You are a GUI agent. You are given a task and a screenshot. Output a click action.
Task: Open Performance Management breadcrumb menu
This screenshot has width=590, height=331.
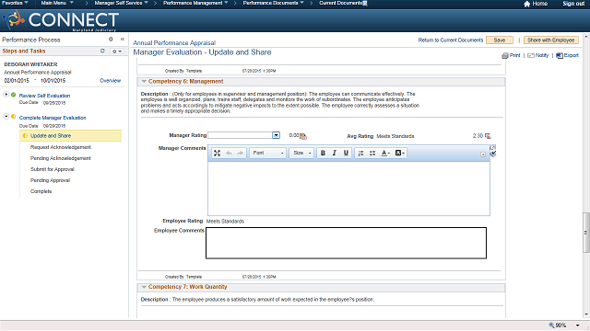click(195, 3)
